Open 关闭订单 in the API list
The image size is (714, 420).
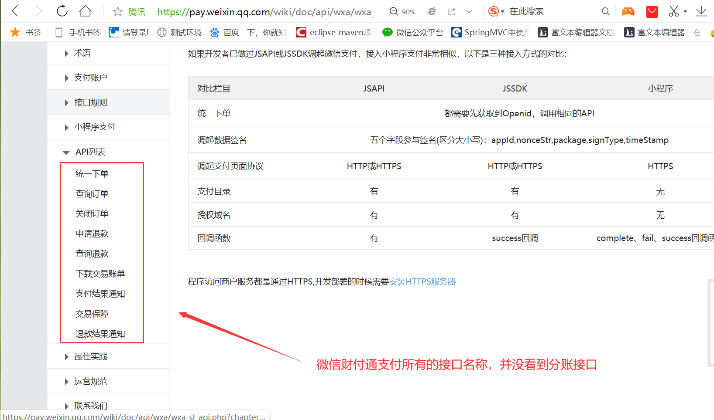92,214
